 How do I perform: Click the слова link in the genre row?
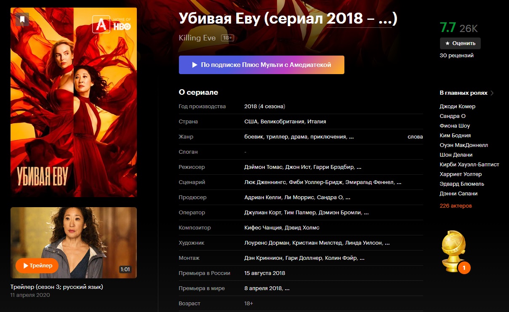[415, 137]
